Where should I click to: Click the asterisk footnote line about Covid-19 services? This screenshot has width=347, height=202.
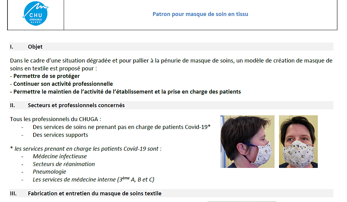coord(86,149)
